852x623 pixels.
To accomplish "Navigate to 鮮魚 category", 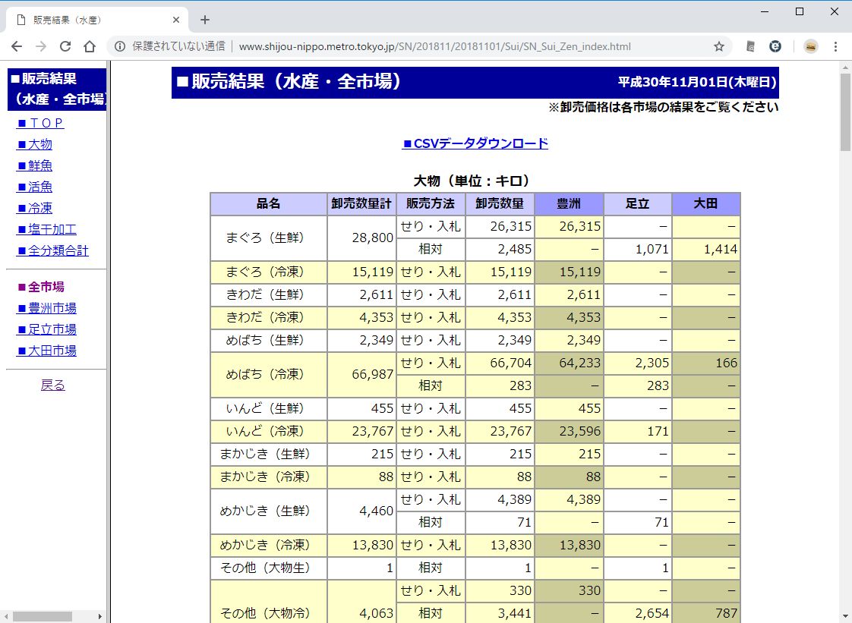I will pyautogui.click(x=34, y=165).
